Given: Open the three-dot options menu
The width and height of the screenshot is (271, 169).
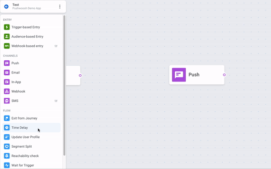Looking at the screenshot, I should (x=60, y=7).
